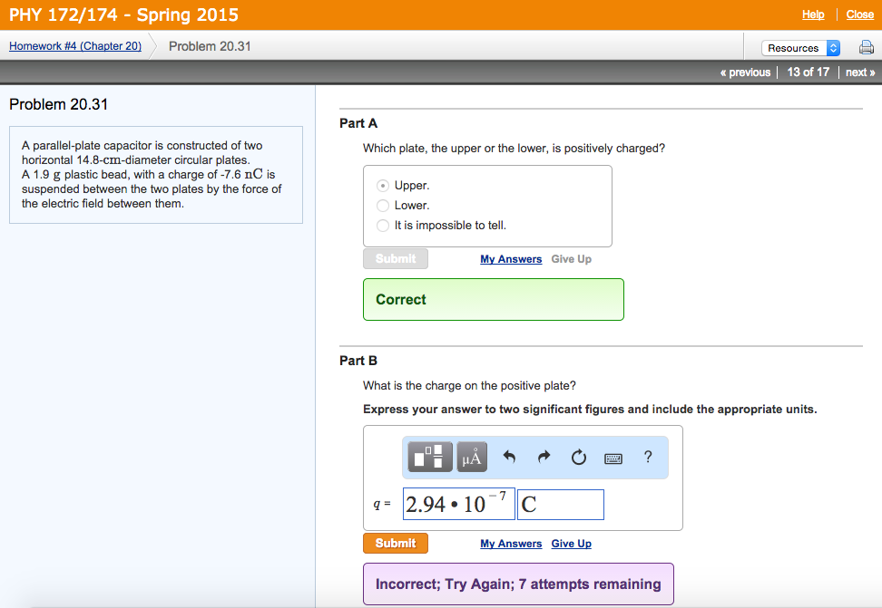Image resolution: width=882 pixels, height=608 pixels.
Task: Go to the previous problem
Action: pyautogui.click(x=745, y=72)
